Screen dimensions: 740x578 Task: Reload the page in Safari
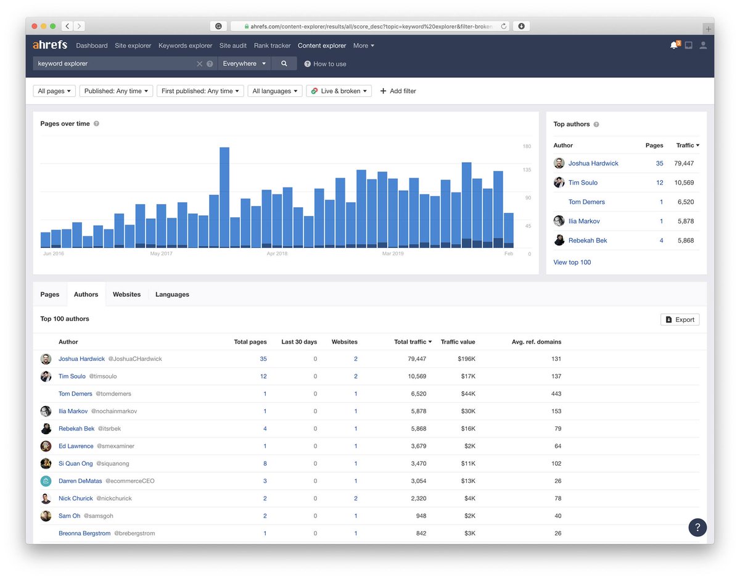click(x=504, y=26)
